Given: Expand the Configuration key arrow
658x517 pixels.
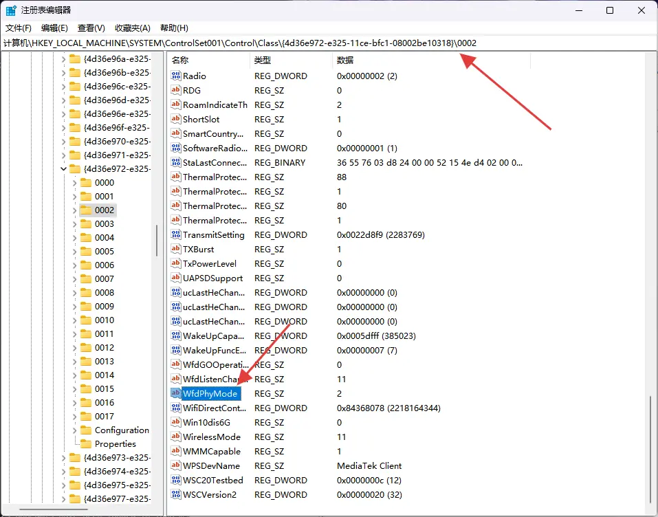Looking at the screenshot, I should click(75, 430).
